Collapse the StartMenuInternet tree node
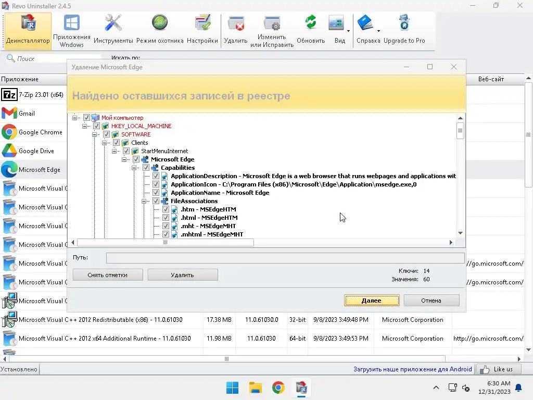Image resolution: width=533 pixels, height=400 pixels. pyautogui.click(x=114, y=151)
